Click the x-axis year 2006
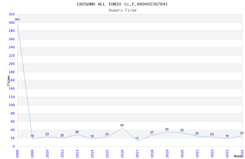The width and height of the screenshot is (245, 159). pos(17,154)
